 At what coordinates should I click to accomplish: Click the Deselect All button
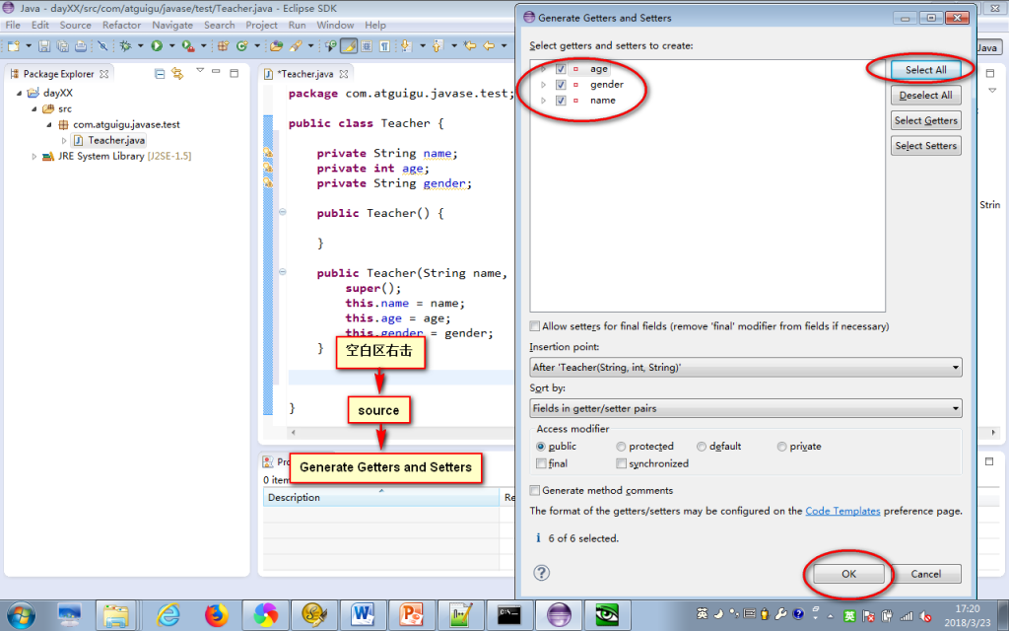point(925,96)
